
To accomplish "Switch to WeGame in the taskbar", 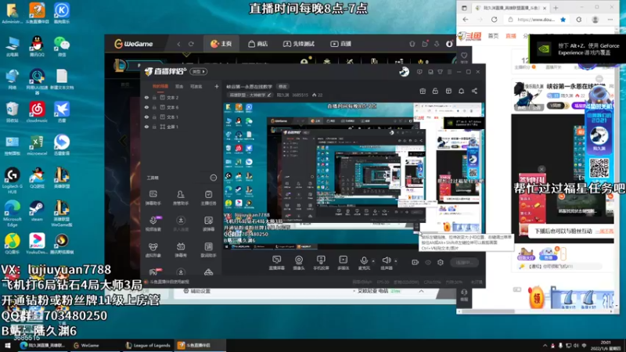I will pos(87,345).
